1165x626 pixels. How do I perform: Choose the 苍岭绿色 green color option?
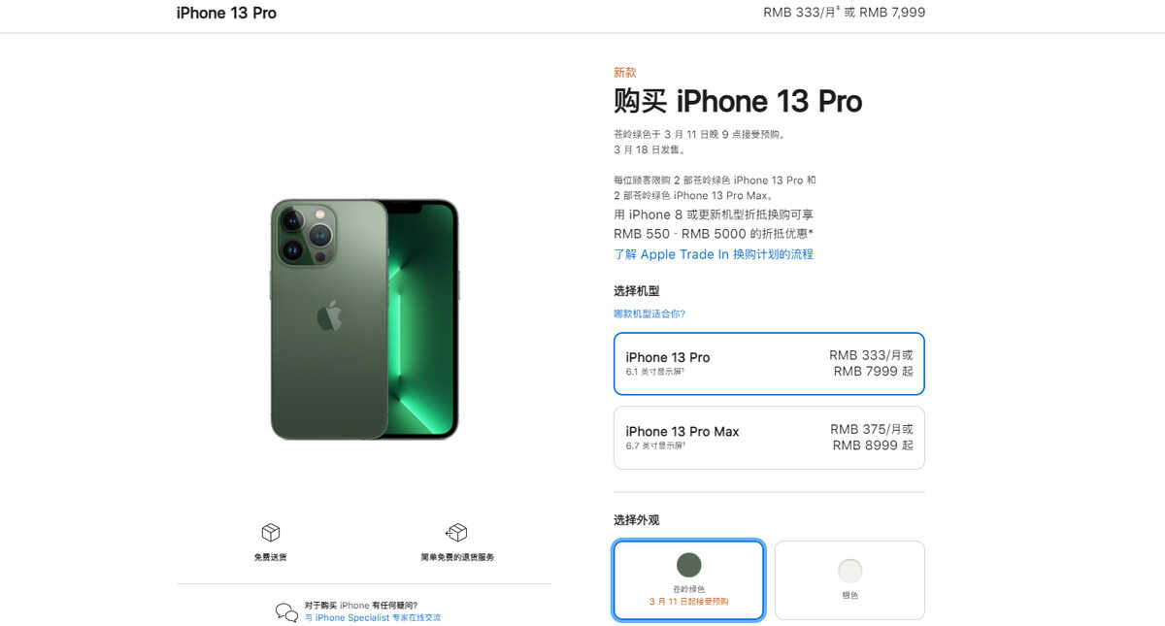[x=689, y=580]
